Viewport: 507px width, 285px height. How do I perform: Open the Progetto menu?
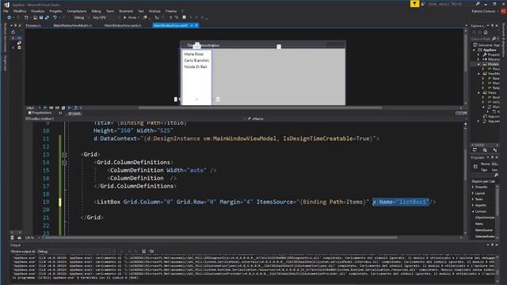55,11
